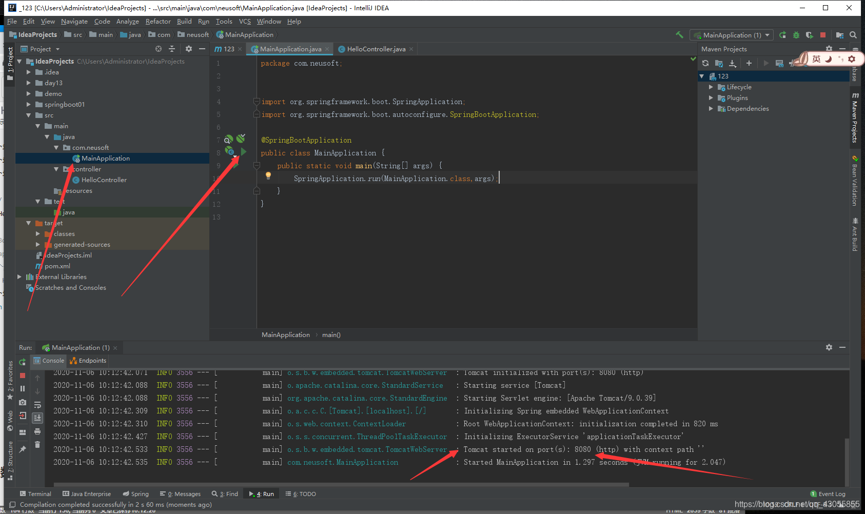Add a Maven project with plus icon
This screenshot has height=514, width=865.
[x=749, y=63]
